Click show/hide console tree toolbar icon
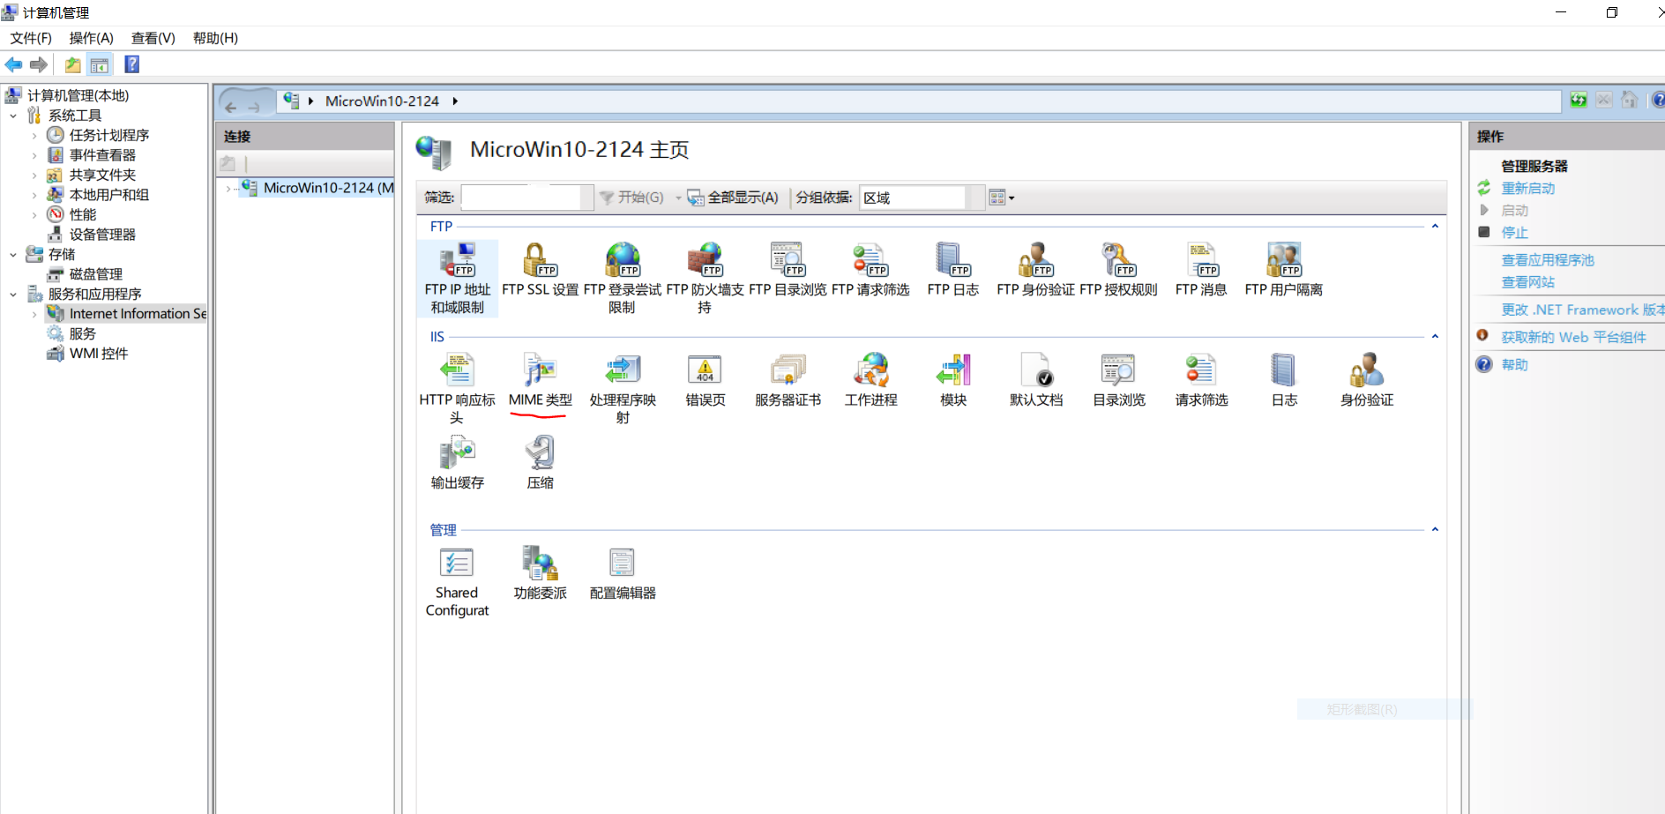The height and width of the screenshot is (814, 1665). 100,64
